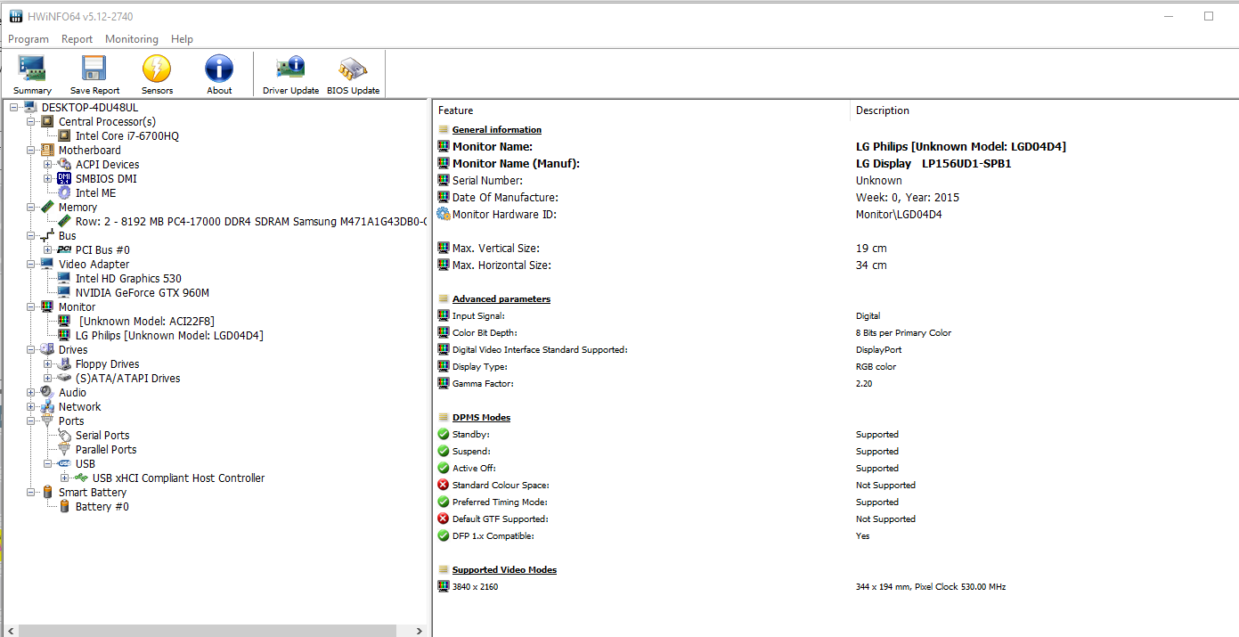Open the Program menu
This screenshot has height=637, width=1239.
(29, 39)
